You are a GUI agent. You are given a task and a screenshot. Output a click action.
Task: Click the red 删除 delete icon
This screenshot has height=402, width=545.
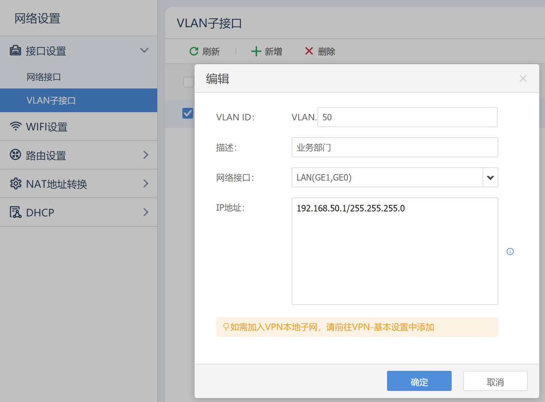pyautogui.click(x=308, y=51)
